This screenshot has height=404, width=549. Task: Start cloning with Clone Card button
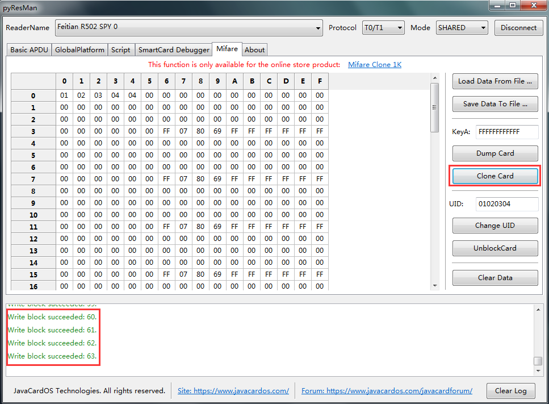click(494, 176)
